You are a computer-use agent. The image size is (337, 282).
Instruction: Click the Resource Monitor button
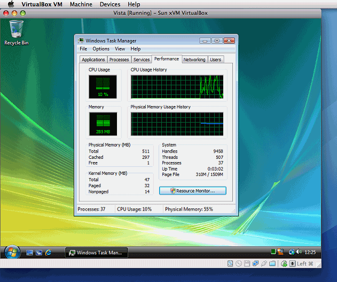[192, 190]
